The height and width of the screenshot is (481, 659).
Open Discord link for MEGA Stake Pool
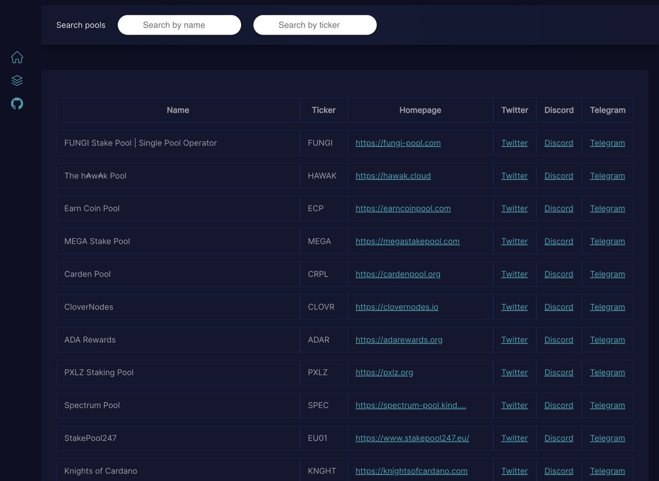[x=559, y=241]
